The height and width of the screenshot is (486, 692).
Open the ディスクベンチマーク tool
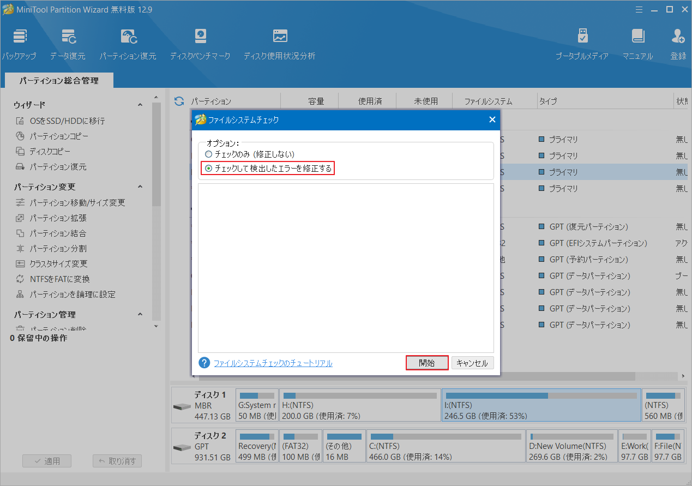point(200,44)
